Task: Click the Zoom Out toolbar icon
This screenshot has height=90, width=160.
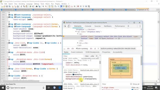Action: [45, 6]
